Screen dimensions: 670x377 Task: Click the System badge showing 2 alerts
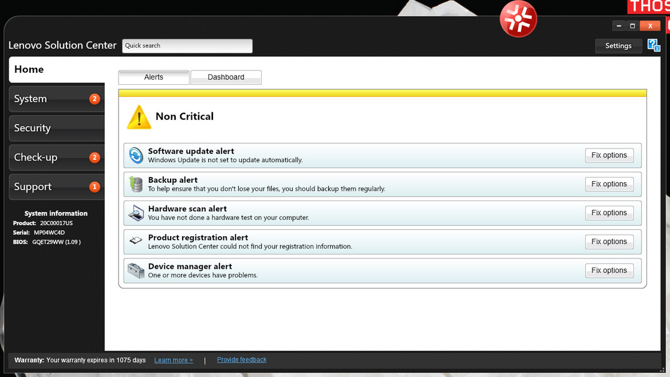point(94,99)
